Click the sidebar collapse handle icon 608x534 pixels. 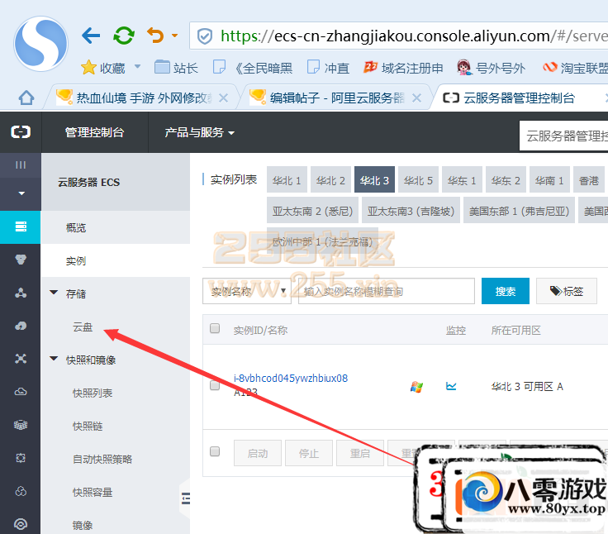pos(186,498)
